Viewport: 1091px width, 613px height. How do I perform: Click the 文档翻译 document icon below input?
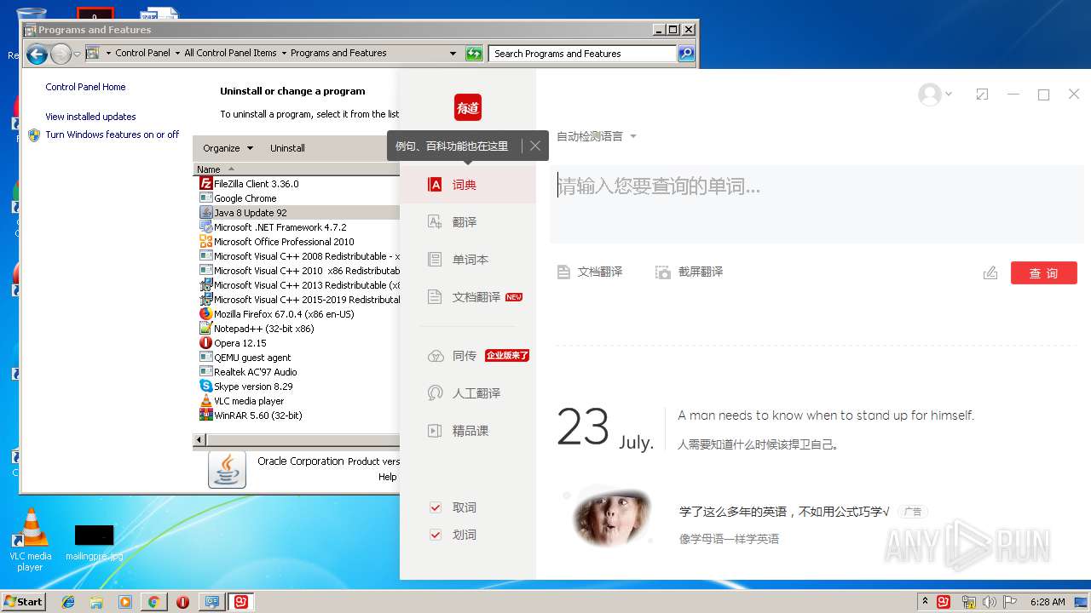coord(563,272)
